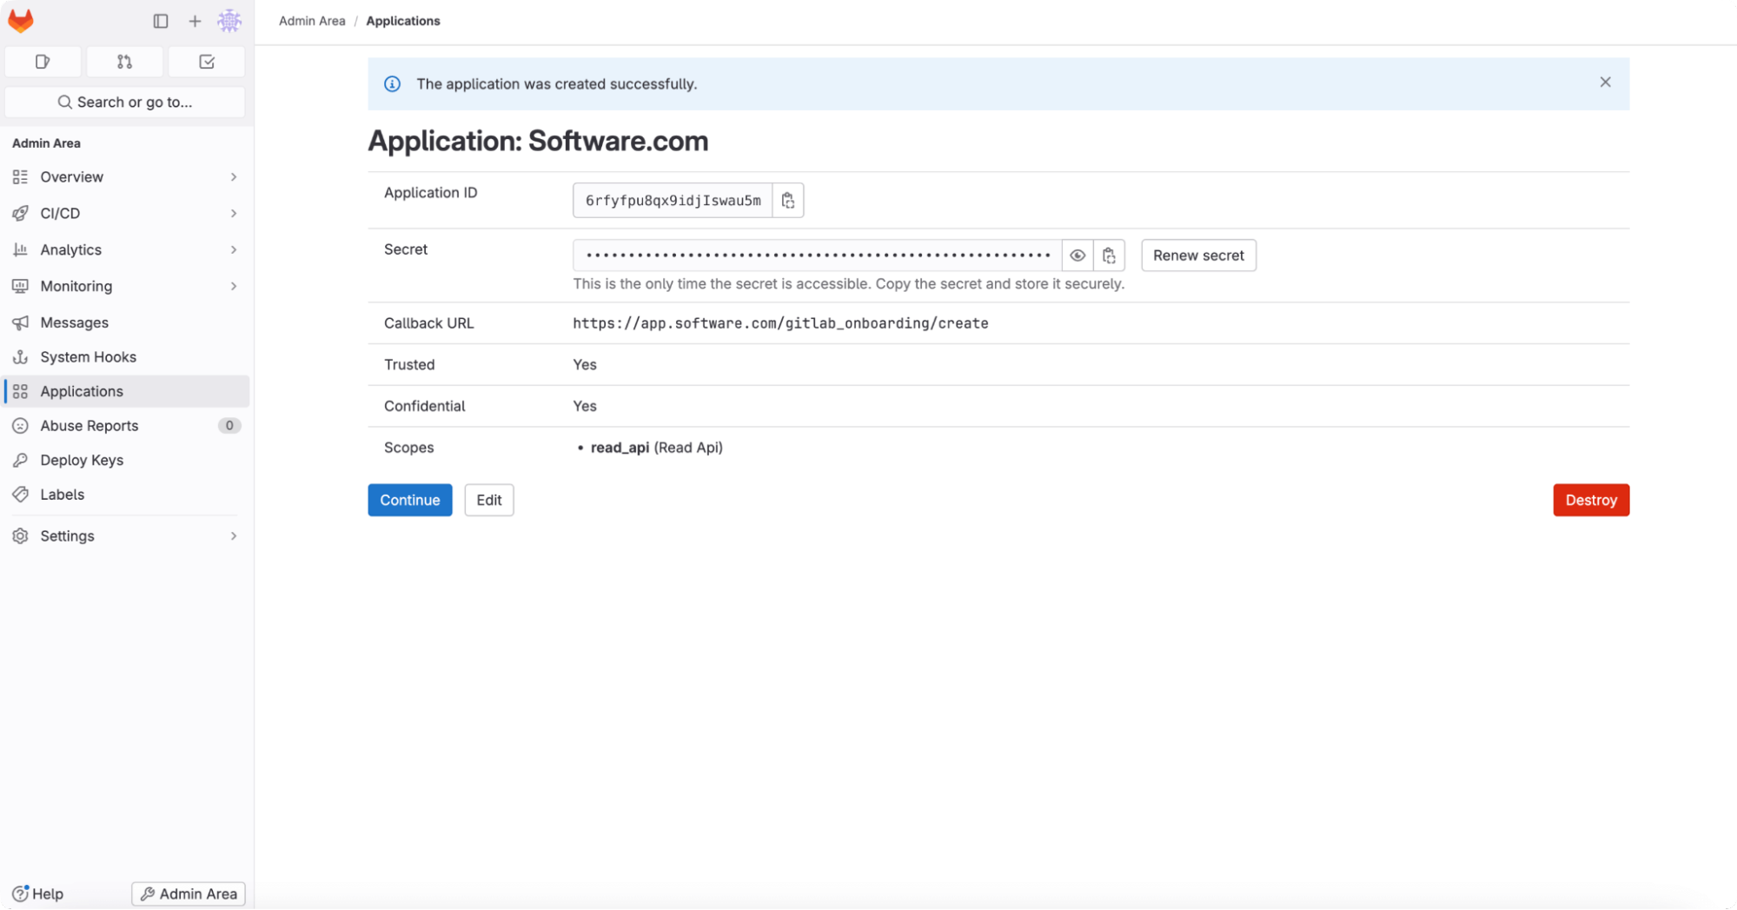Expand the Analytics section
This screenshot has width=1737, height=910.
(x=233, y=249)
